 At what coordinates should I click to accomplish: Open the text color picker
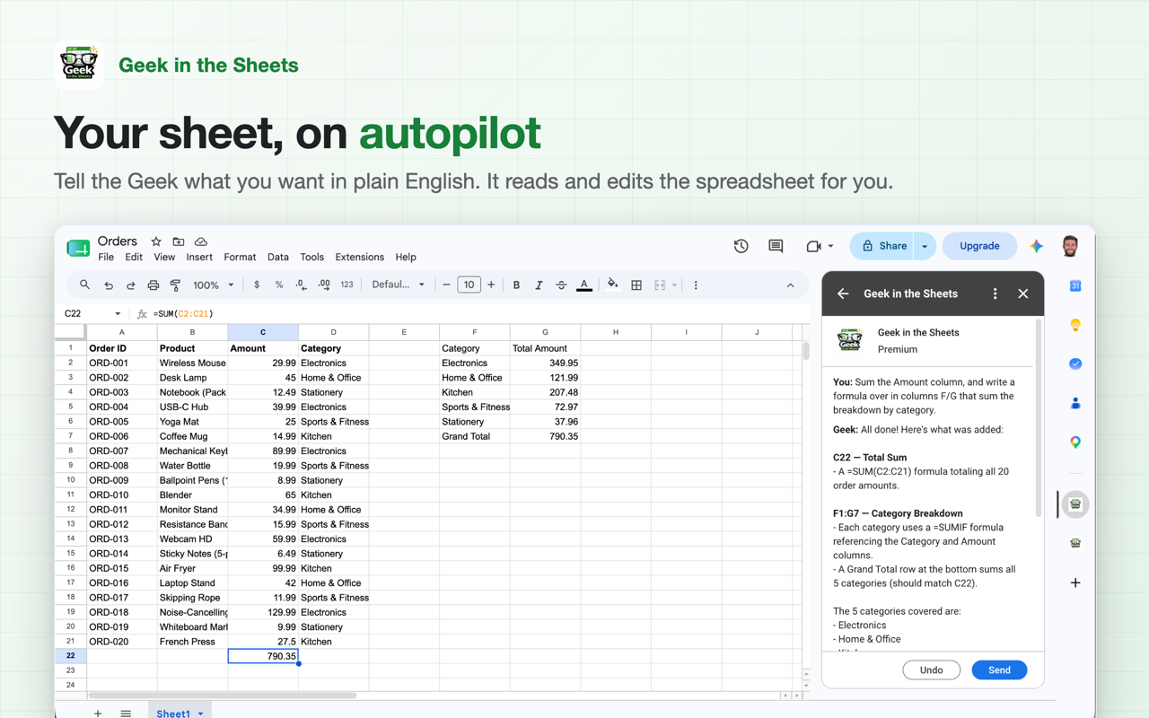tap(584, 285)
